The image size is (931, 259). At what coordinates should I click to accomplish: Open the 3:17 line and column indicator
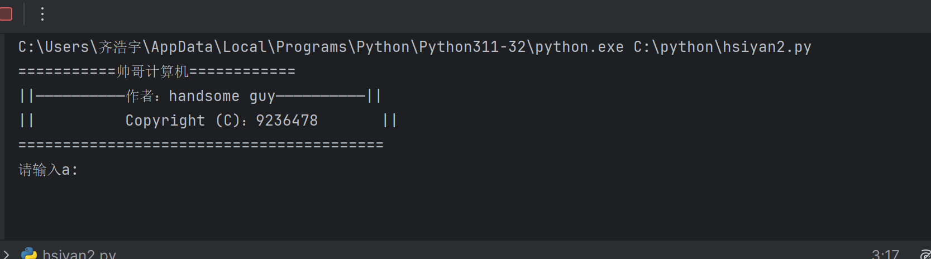[885, 255]
